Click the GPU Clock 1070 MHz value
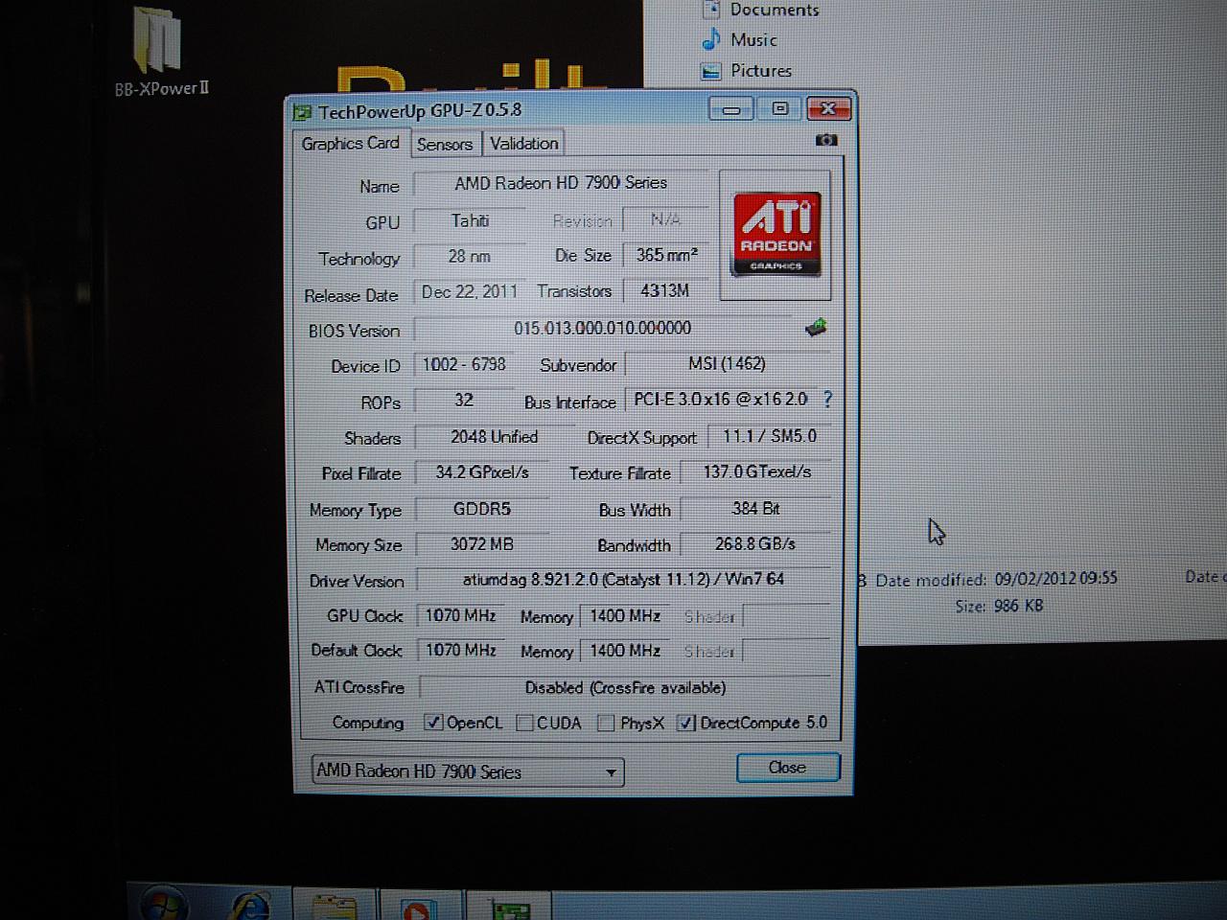 (461, 616)
